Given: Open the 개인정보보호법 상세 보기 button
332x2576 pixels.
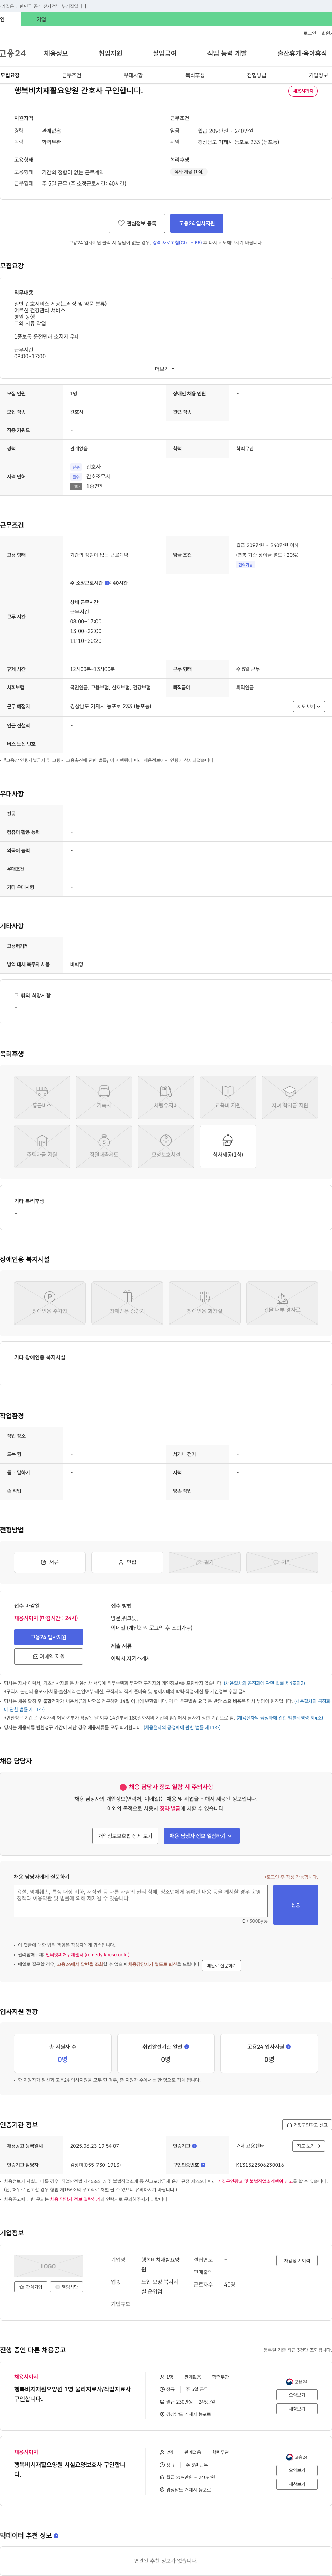Looking at the screenshot, I should click(125, 1836).
